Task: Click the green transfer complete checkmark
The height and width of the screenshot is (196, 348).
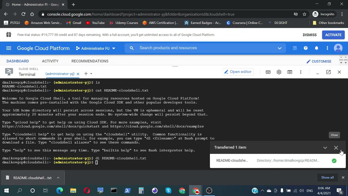Action: click(x=334, y=161)
